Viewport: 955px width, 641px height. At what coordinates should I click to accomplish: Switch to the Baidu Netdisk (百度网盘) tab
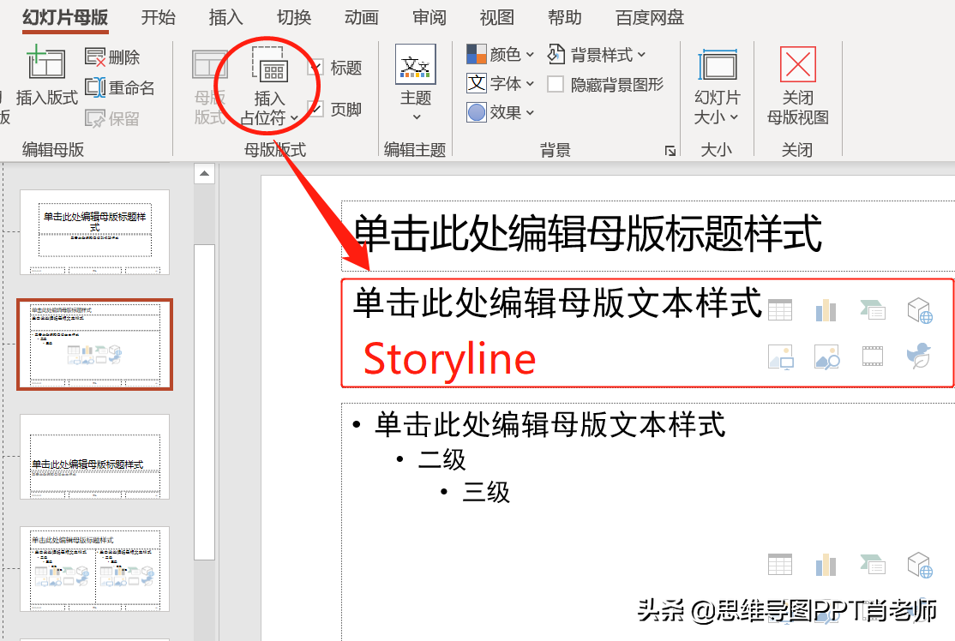pyautogui.click(x=650, y=18)
